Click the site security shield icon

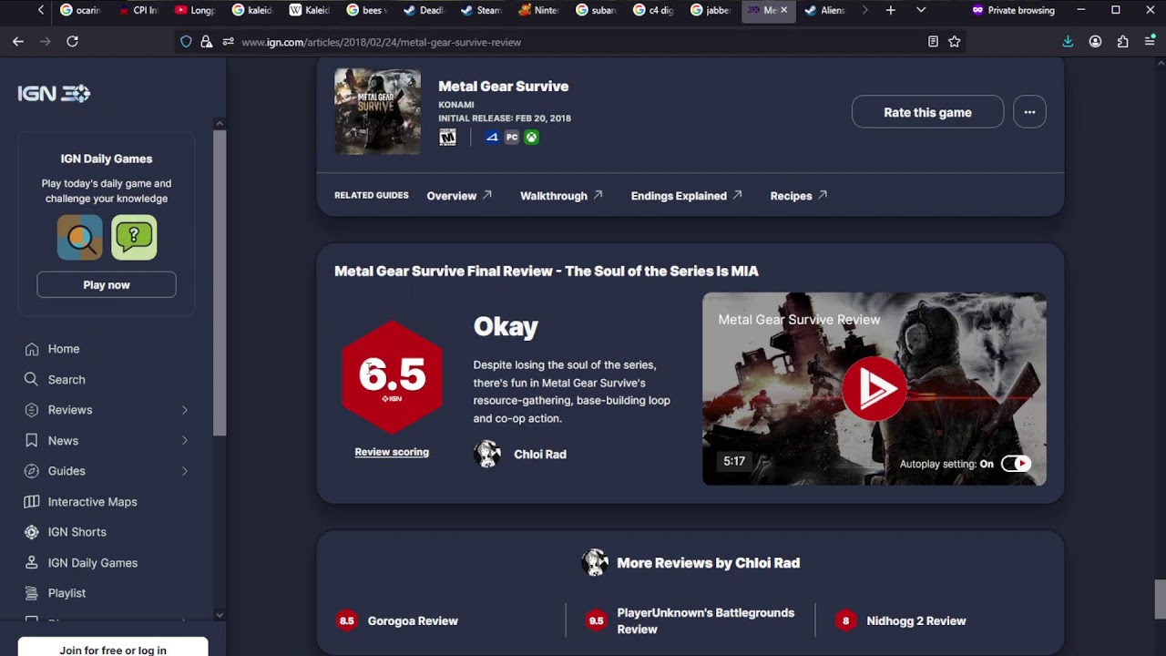pyautogui.click(x=187, y=41)
